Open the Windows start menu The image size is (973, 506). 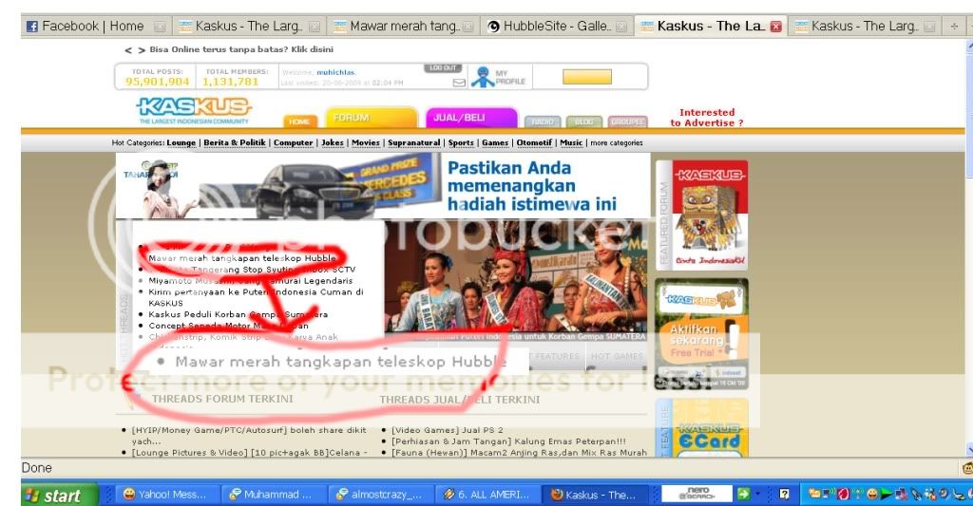point(60,495)
